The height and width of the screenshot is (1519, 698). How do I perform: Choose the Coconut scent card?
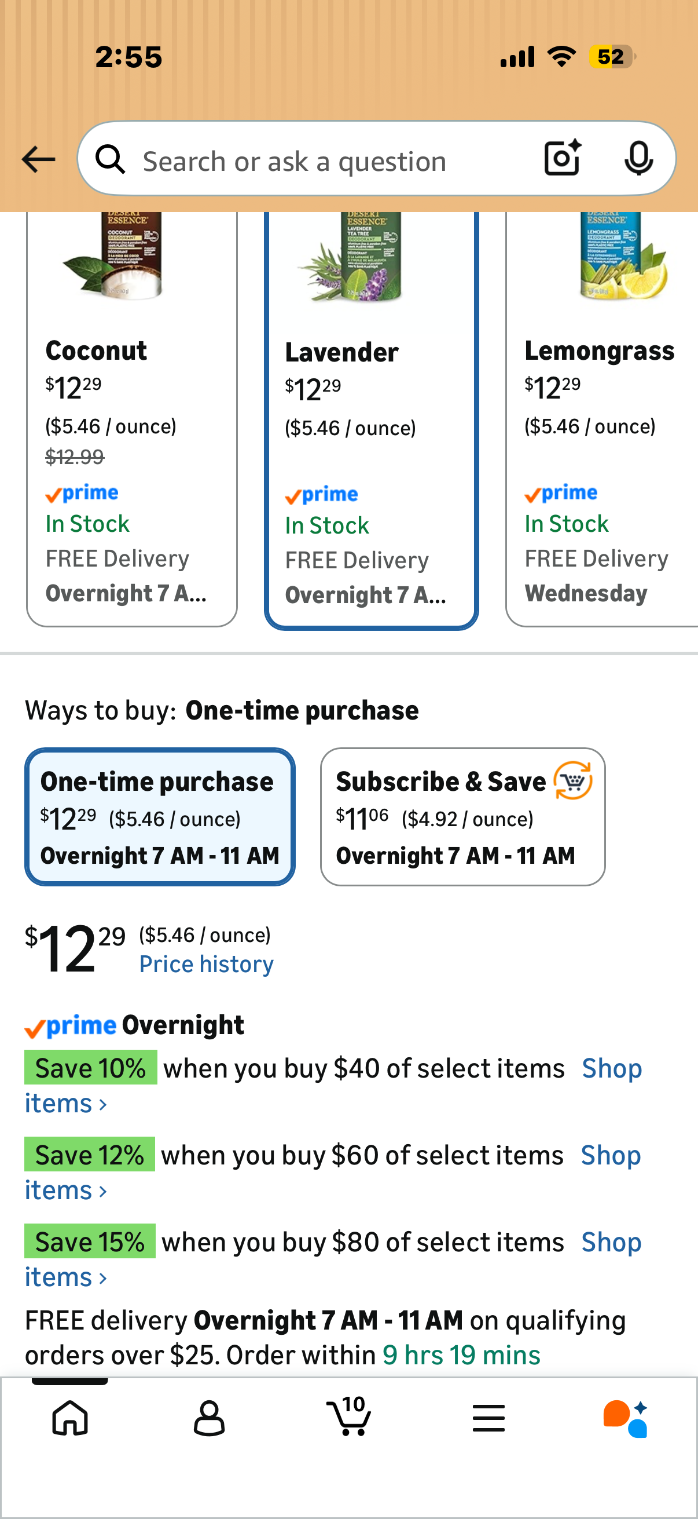(x=132, y=419)
